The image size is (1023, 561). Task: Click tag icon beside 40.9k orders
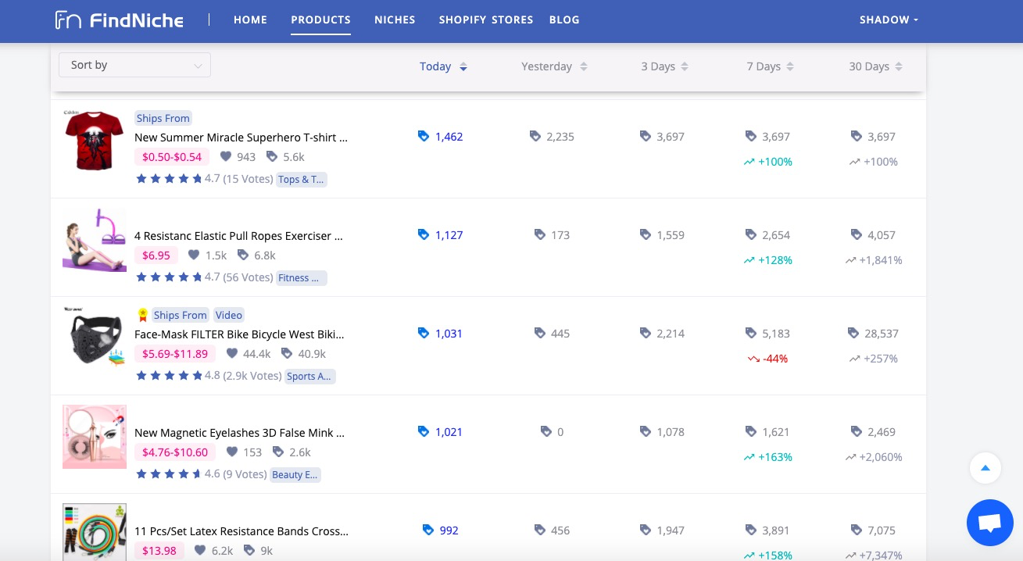click(287, 354)
